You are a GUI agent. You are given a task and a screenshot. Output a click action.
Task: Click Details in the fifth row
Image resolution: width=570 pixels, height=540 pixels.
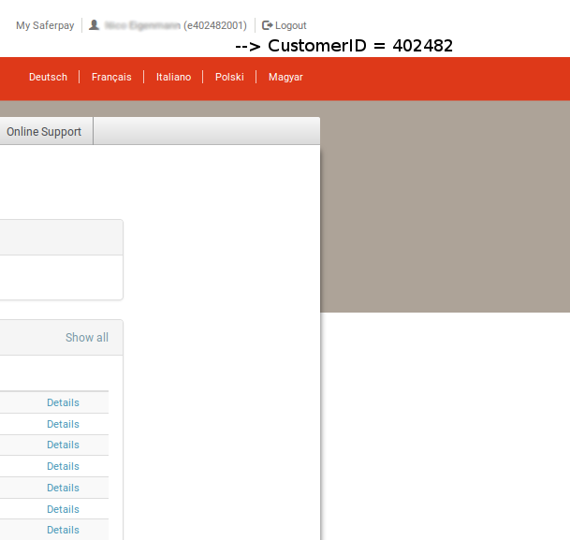(x=63, y=488)
